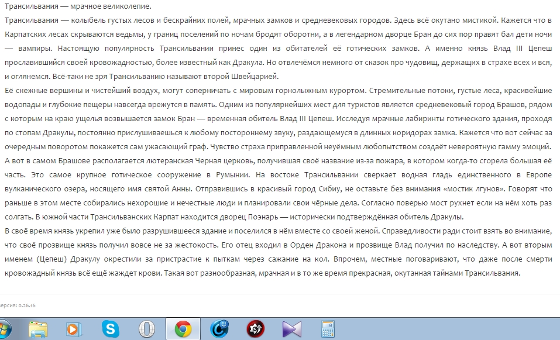Viewport: 560px width, 340px height.
Task: Click the version text "ерсия: 0.26.16"
Action: (x=18, y=305)
